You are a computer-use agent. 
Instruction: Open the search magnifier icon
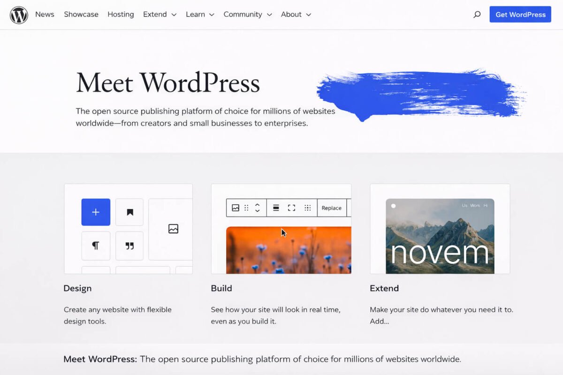477,15
